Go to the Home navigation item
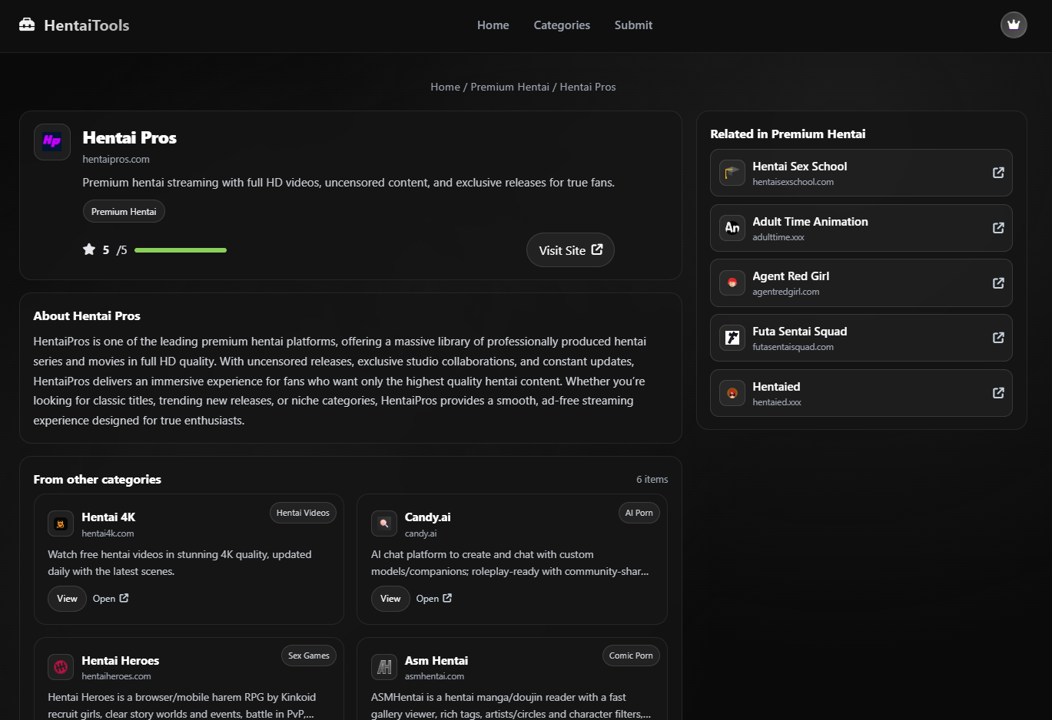This screenshot has height=720, width=1052. click(493, 25)
